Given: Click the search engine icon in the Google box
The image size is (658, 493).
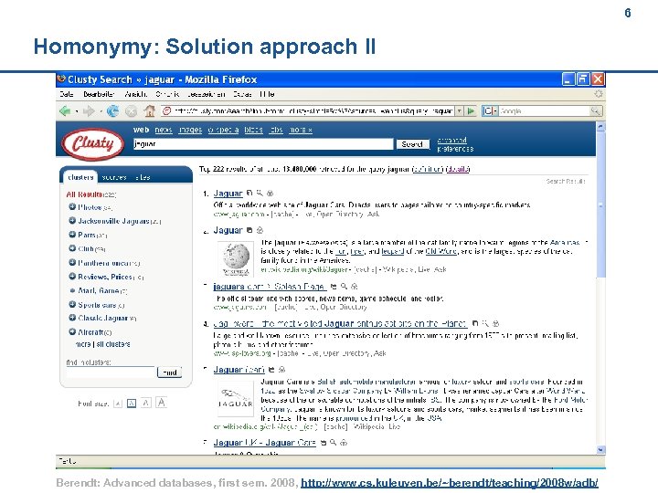Looking at the screenshot, I should click(x=488, y=111).
